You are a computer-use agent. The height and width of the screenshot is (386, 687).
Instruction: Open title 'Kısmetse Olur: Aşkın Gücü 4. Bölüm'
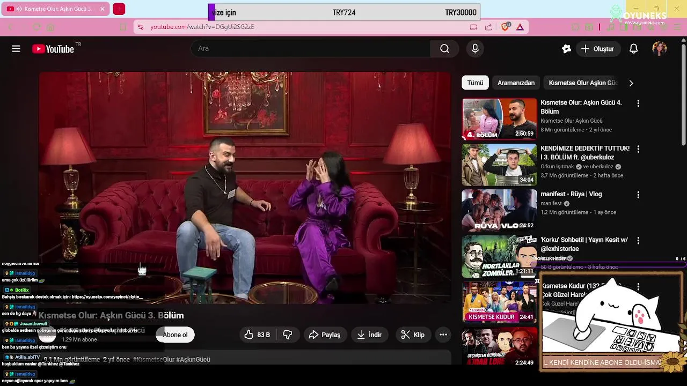pyautogui.click(x=581, y=107)
